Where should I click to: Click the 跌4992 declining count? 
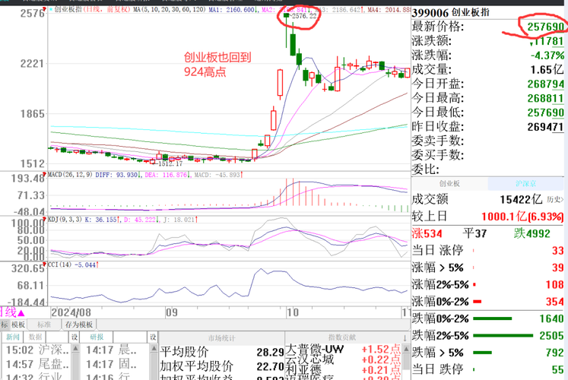[532, 234]
